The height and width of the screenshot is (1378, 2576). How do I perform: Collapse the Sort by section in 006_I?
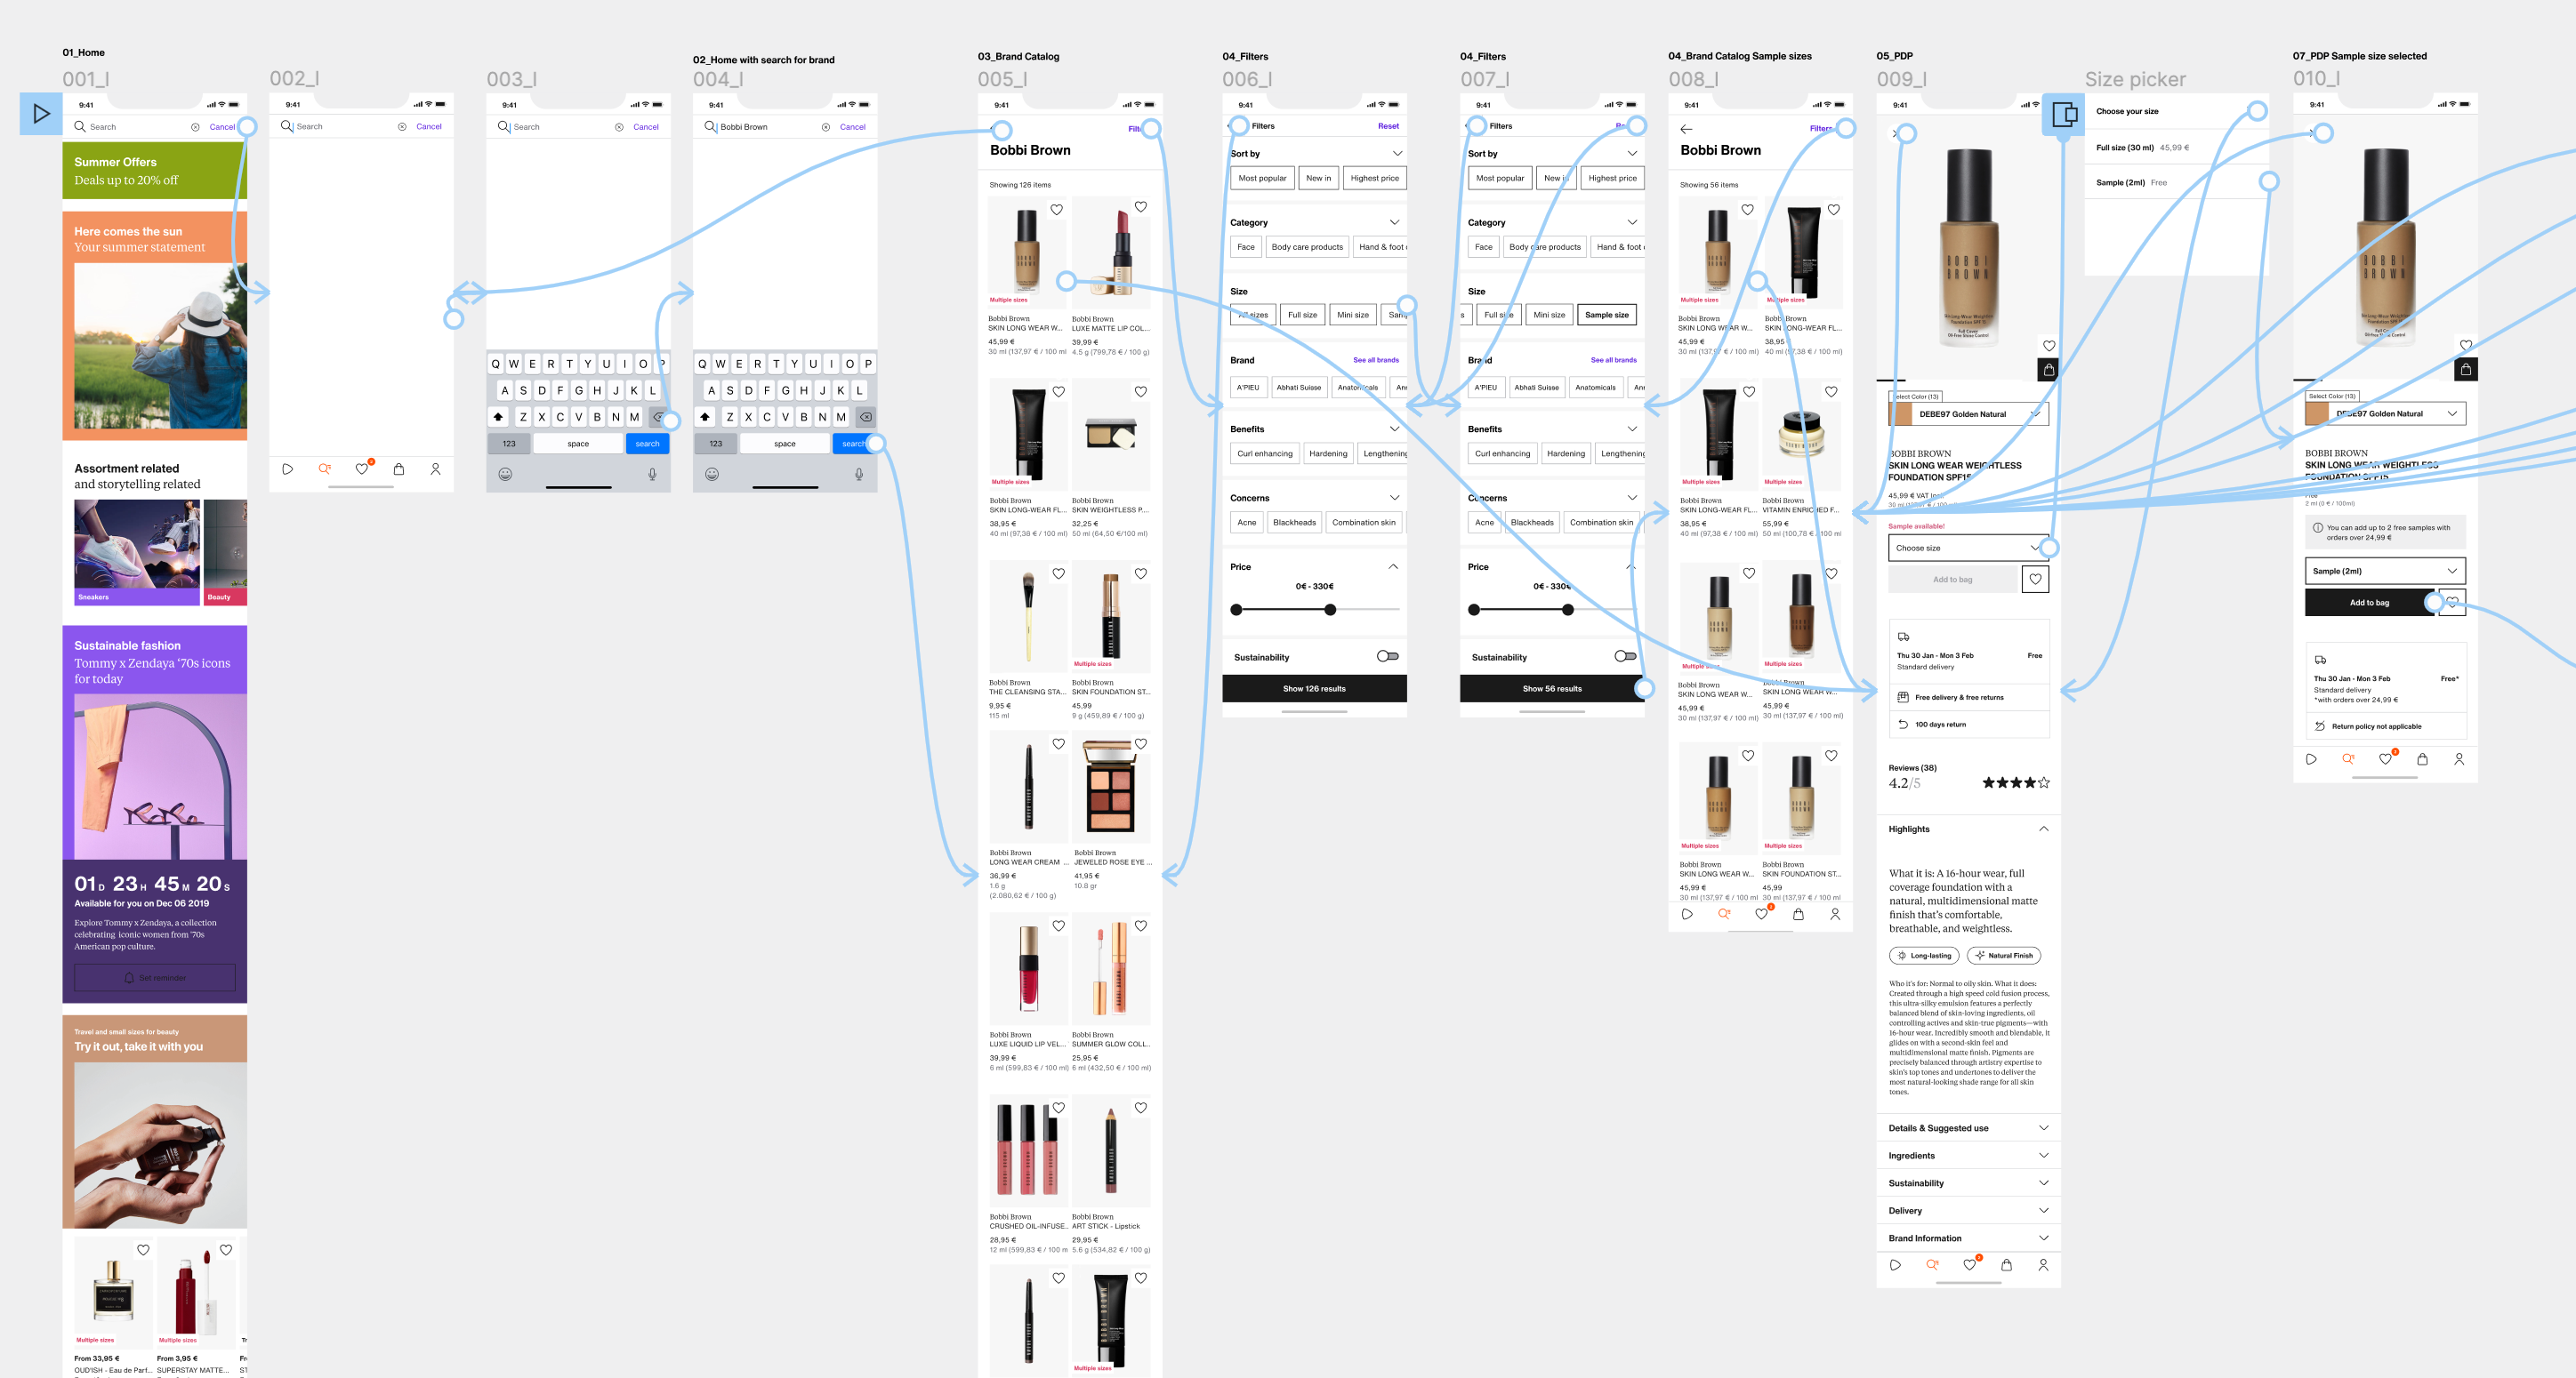(1397, 154)
